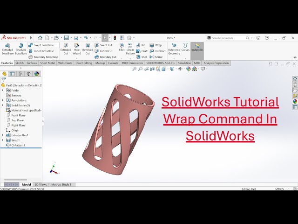Open the Help question mark icon
Viewport: 298px width, 224px height.
pyautogui.click(x=267, y=38)
